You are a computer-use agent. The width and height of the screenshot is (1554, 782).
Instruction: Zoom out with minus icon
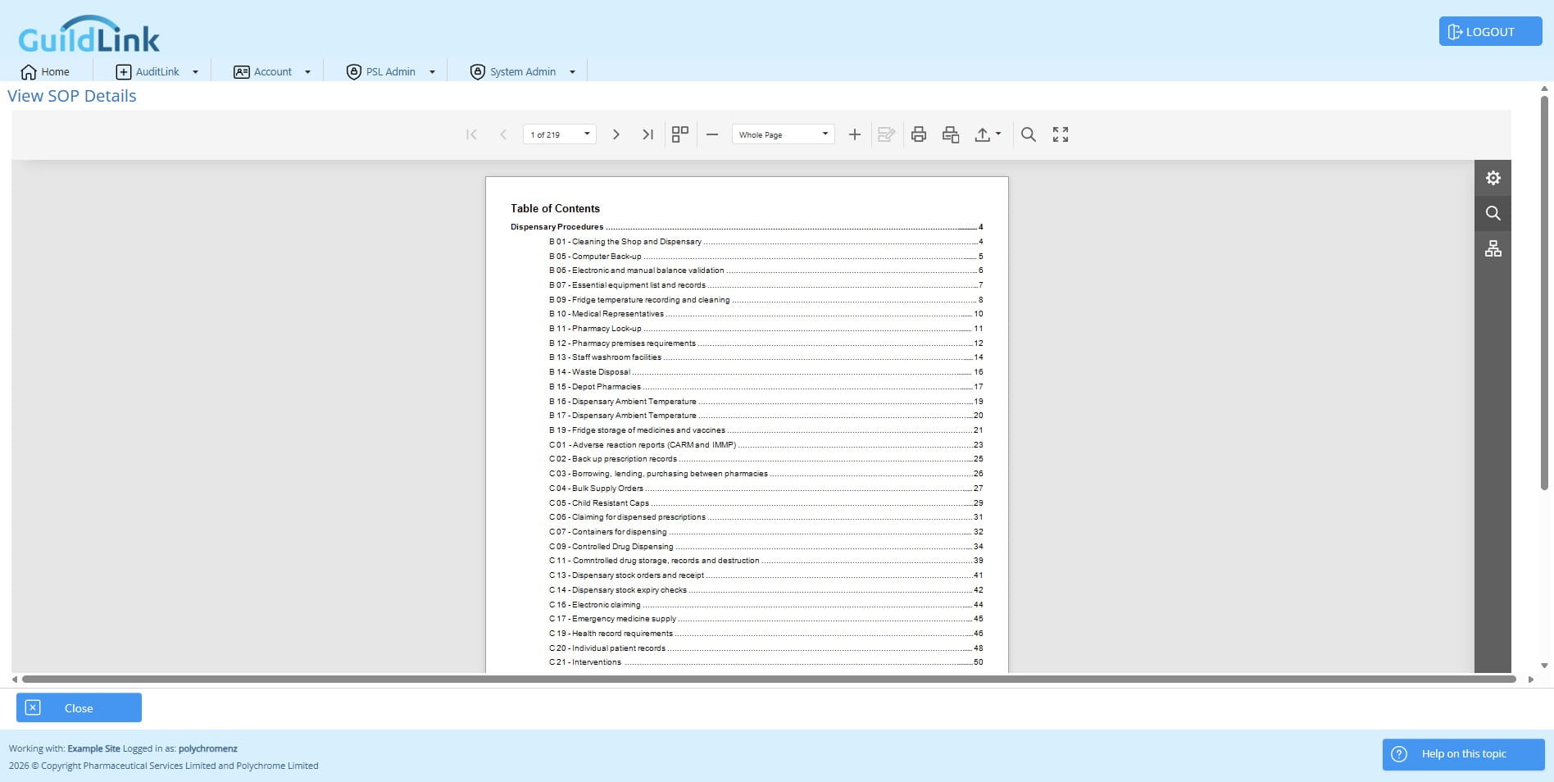(x=712, y=134)
